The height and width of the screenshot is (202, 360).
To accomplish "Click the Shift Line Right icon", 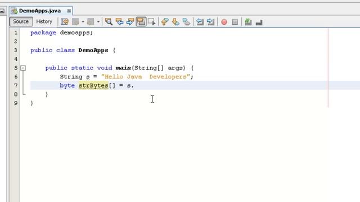I will click(x=210, y=22).
